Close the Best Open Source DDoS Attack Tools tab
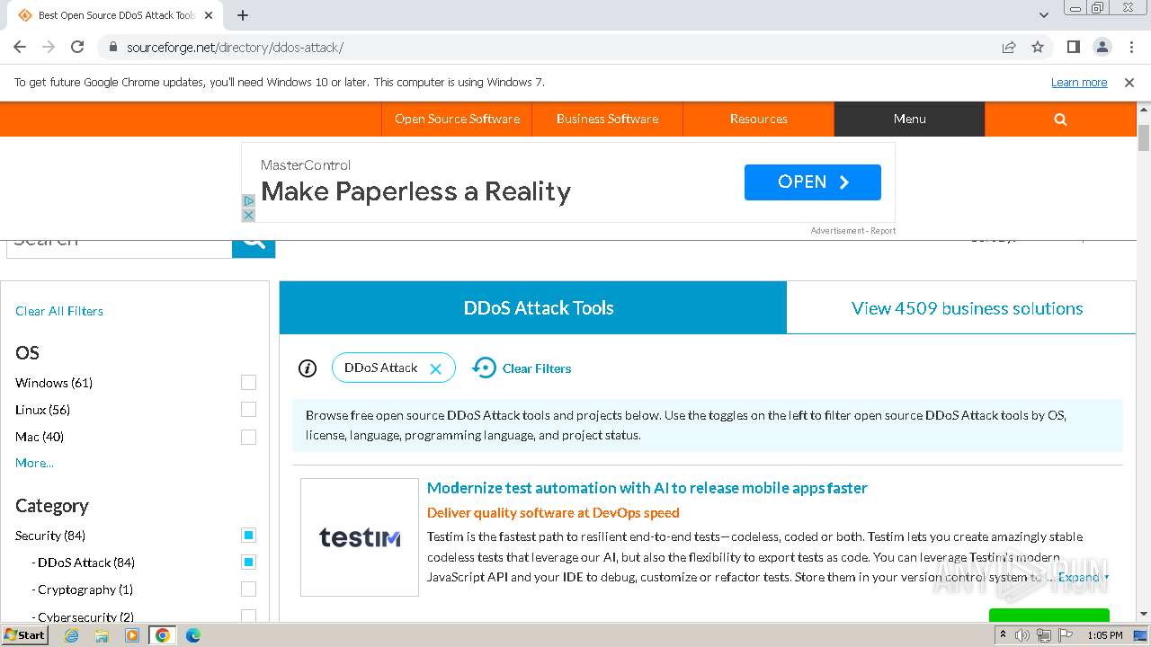The height and width of the screenshot is (647, 1151). pos(209,15)
